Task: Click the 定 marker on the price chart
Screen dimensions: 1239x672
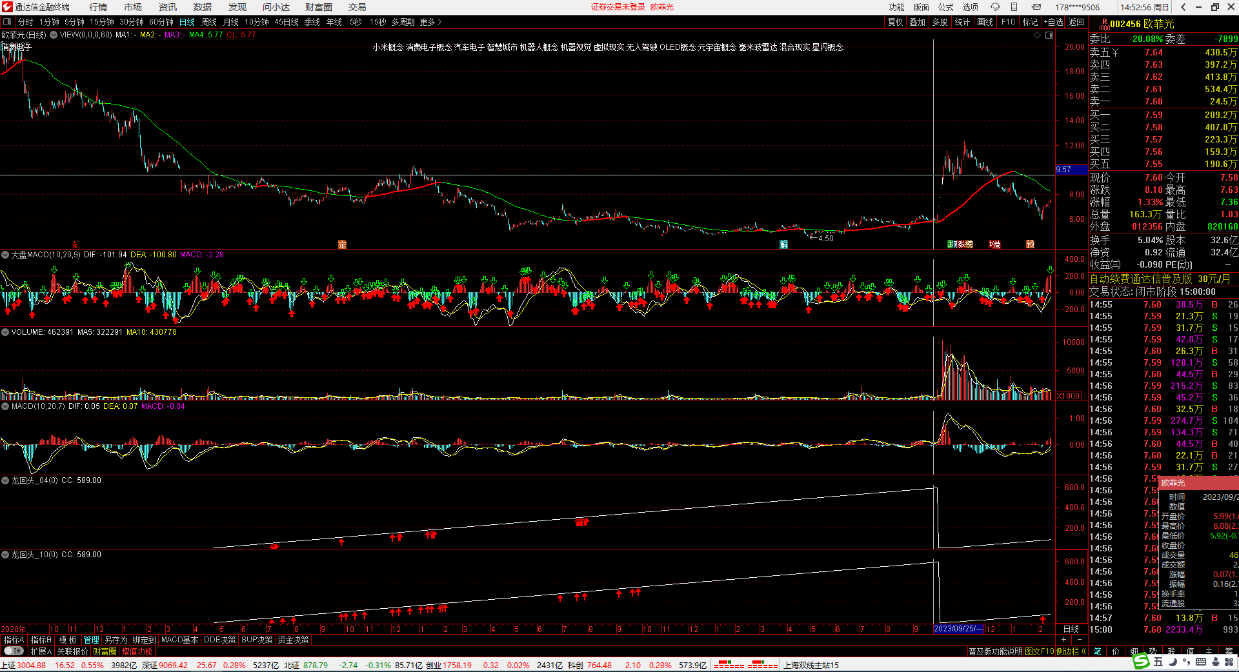Action: [x=342, y=244]
